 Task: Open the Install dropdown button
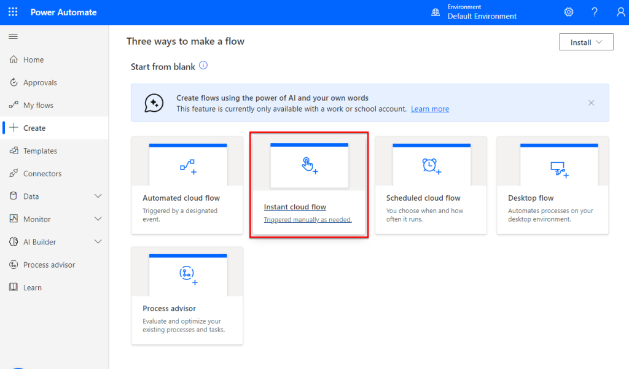coord(586,42)
